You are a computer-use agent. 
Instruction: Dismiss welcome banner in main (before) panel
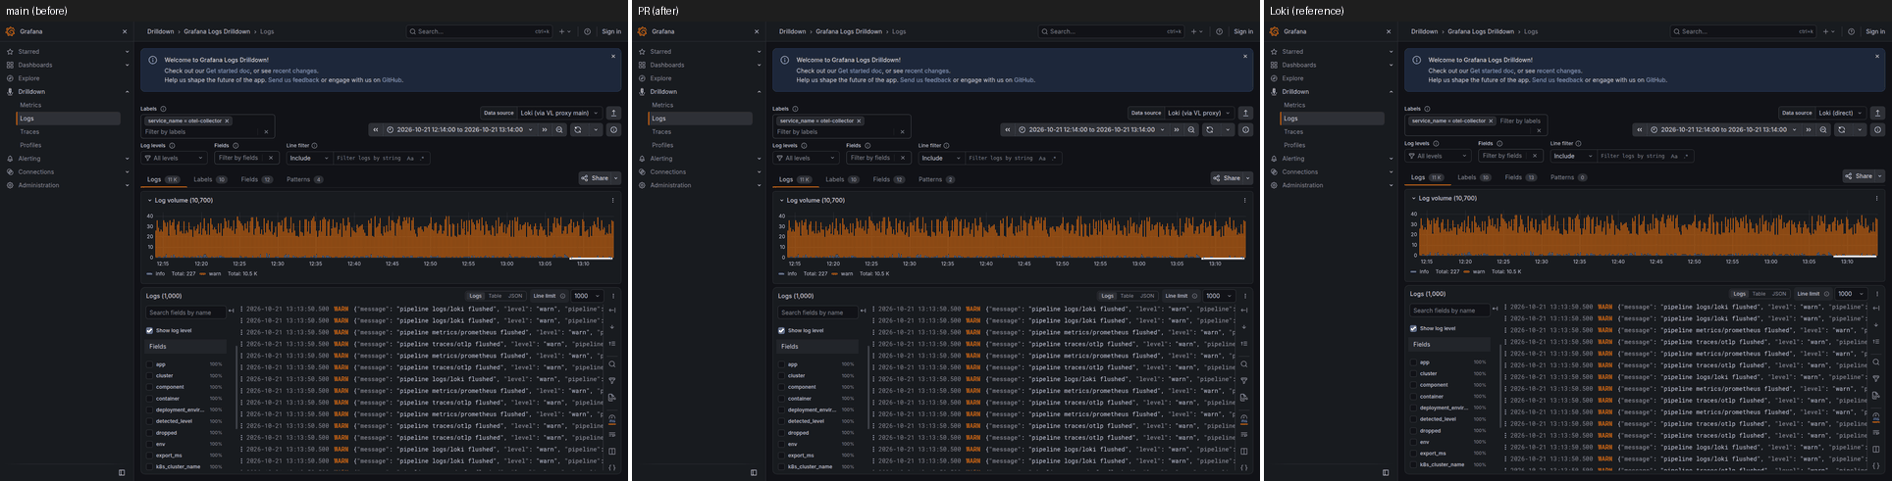click(613, 56)
